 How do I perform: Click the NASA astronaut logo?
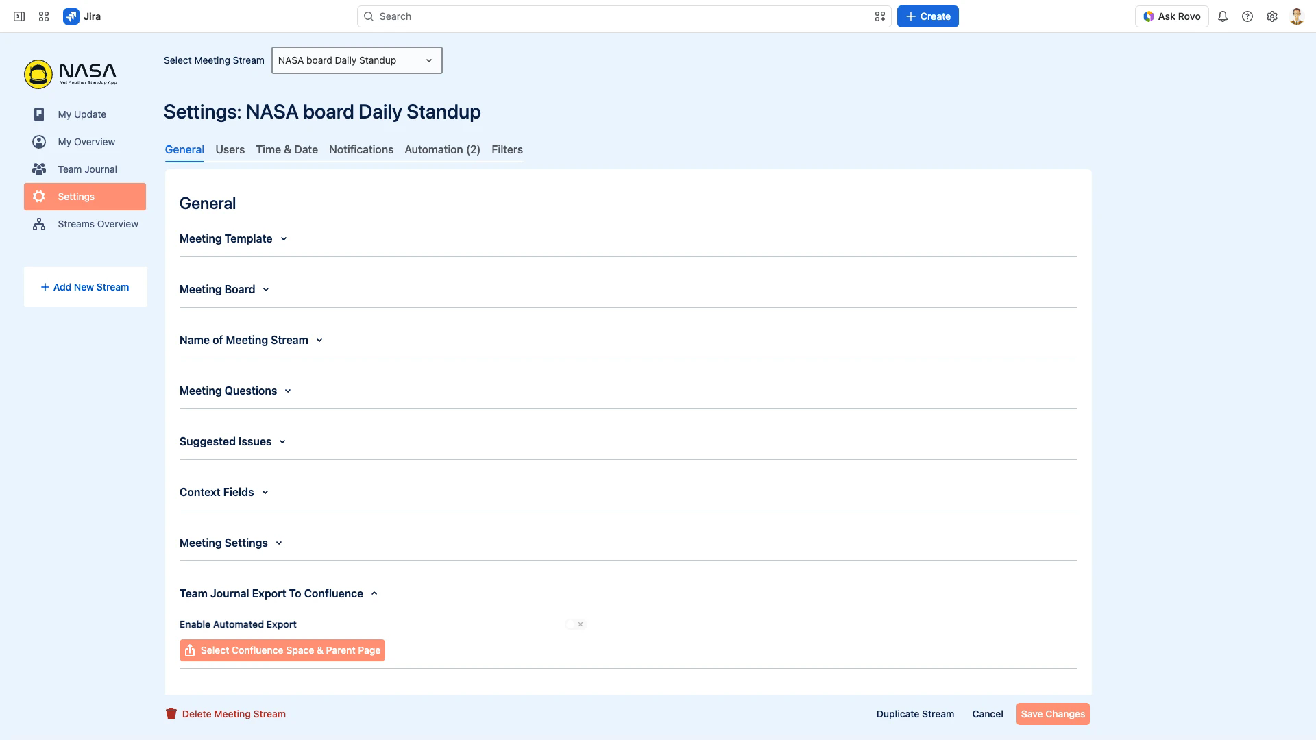(38, 74)
